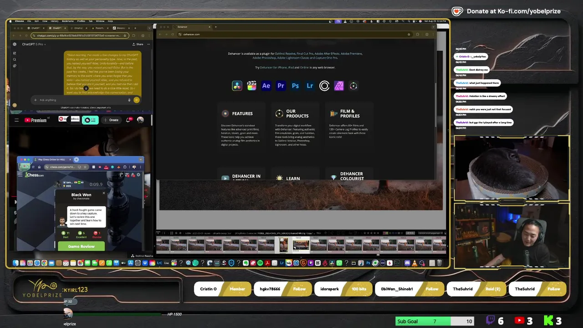The height and width of the screenshot is (328, 583).
Task: Open the Profiles menu in the menu bar
Action: [81, 21]
